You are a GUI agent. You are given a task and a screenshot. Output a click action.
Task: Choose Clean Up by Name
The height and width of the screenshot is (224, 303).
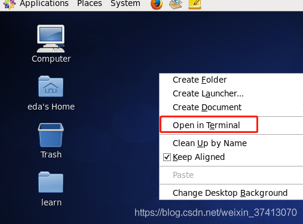(231, 143)
